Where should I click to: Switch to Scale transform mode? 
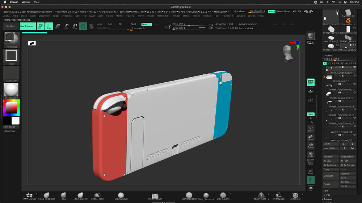(66, 26)
